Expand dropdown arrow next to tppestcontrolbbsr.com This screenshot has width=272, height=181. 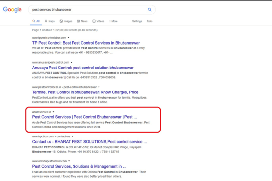click(x=69, y=37)
